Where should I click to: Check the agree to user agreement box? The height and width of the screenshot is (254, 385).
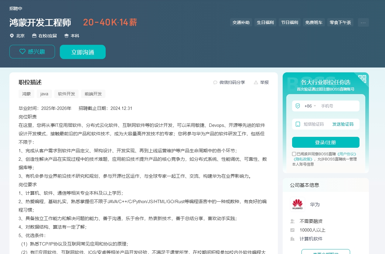point(294,154)
